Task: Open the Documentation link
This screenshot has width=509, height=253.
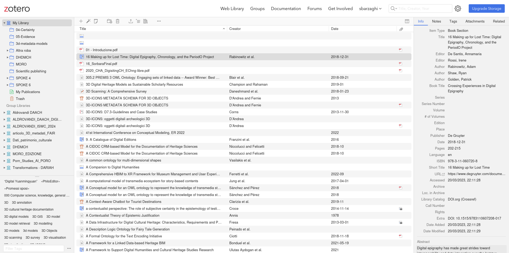Action: tap(286, 8)
